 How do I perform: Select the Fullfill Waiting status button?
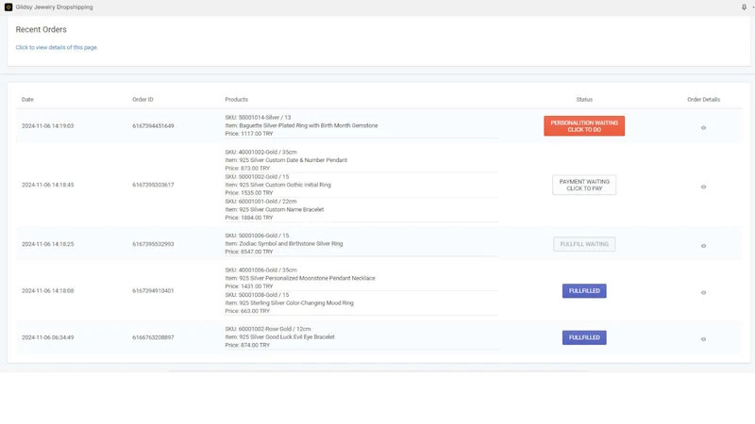point(584,244)
